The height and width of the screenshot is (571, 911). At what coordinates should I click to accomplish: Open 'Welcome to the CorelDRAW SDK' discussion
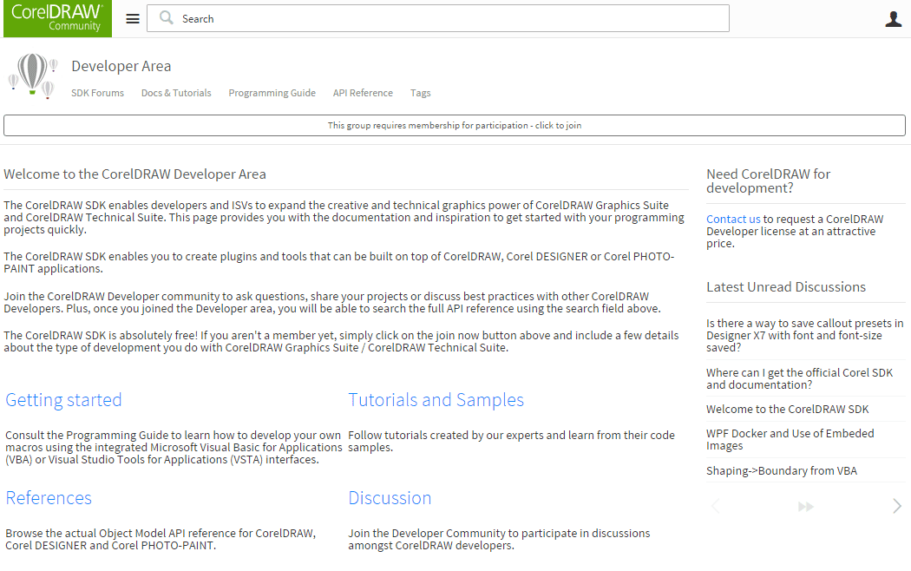[787, 409]
